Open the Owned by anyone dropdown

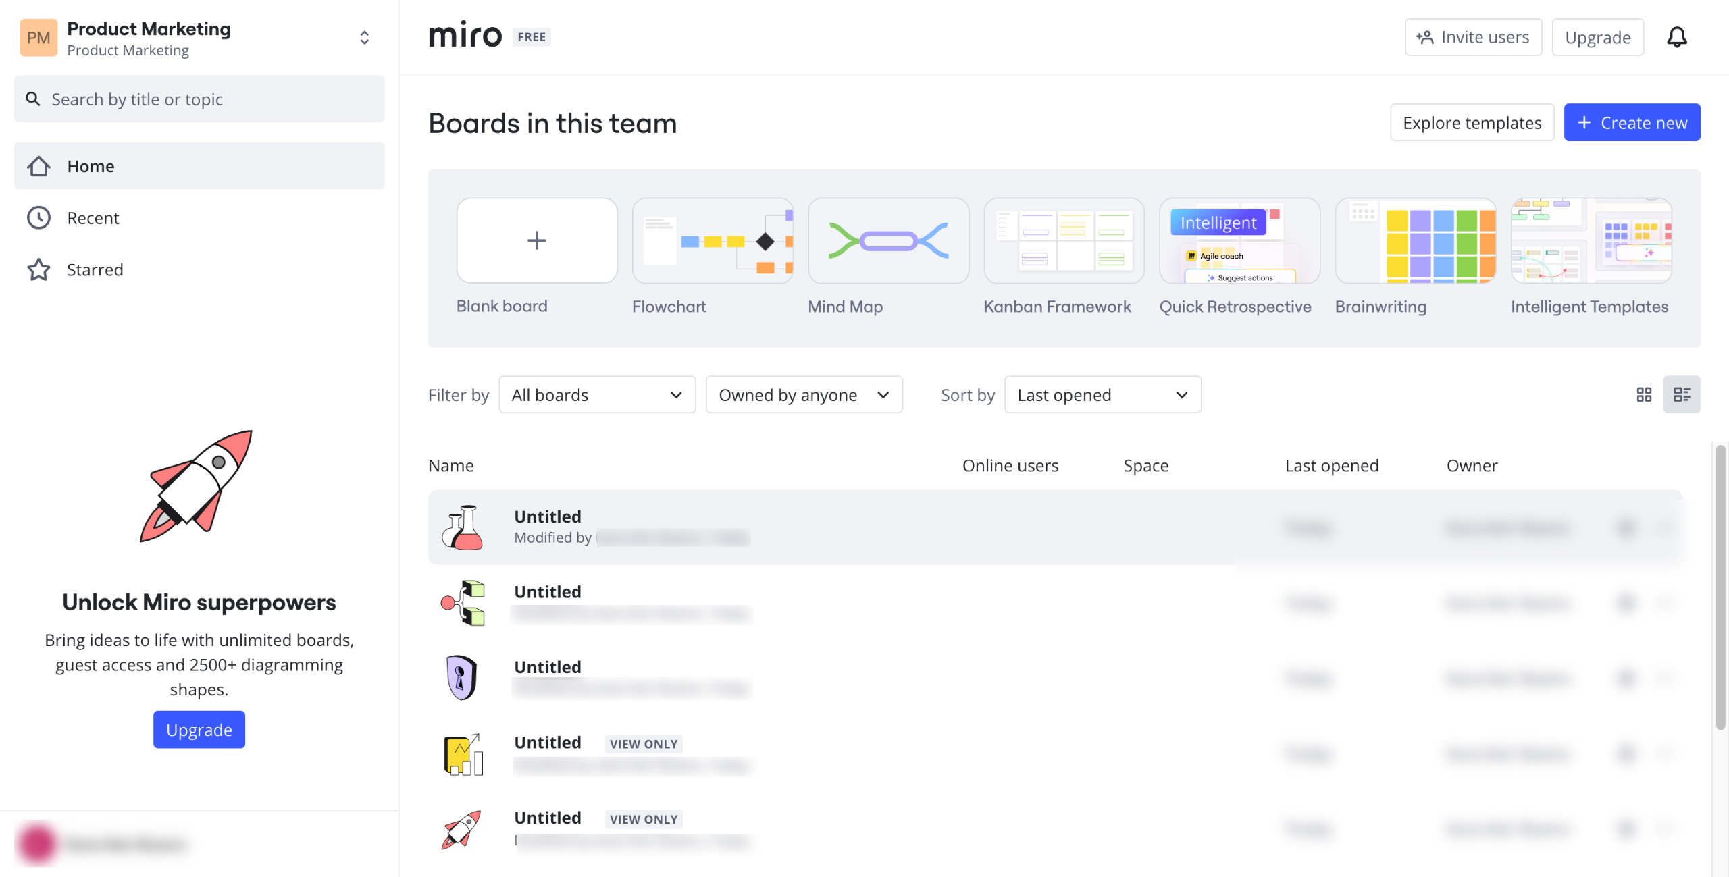pos(803,395)
